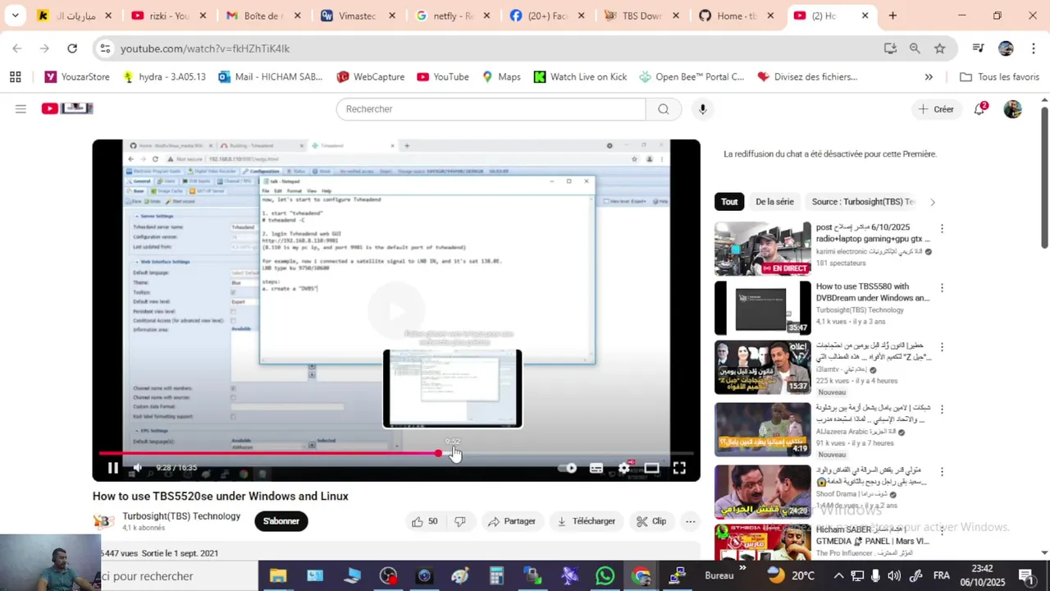The image size is (1050, 591).
Task: Click the install app icon in address bar
Action: 890,48
